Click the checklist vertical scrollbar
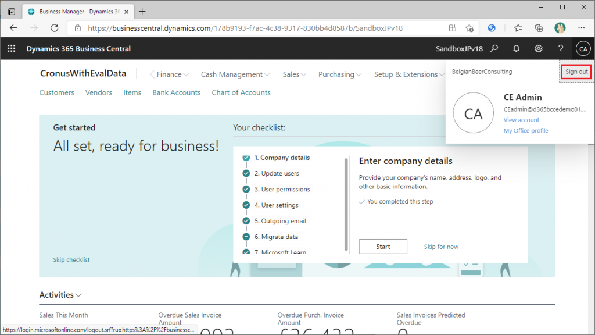595x335 pixels. point(346,204)
